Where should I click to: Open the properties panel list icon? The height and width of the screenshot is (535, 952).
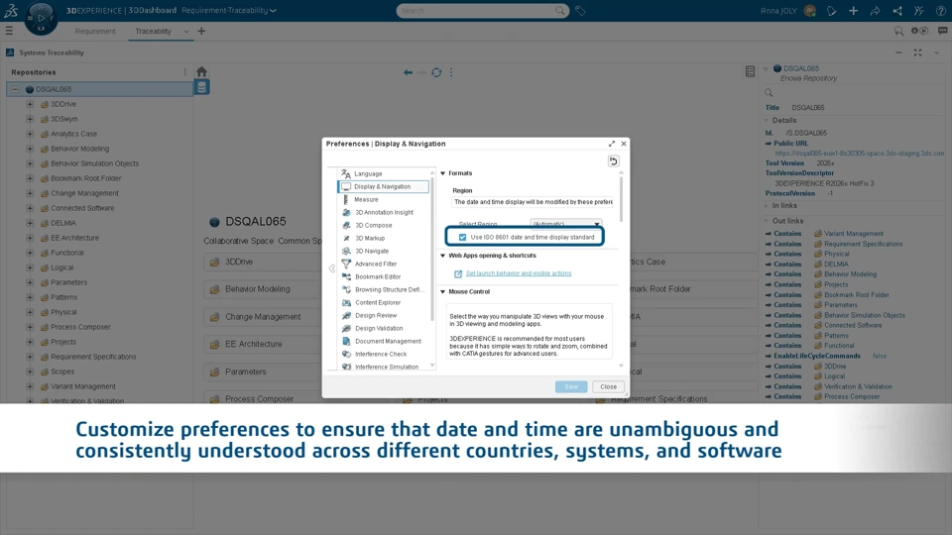click(x=750, y=71)
